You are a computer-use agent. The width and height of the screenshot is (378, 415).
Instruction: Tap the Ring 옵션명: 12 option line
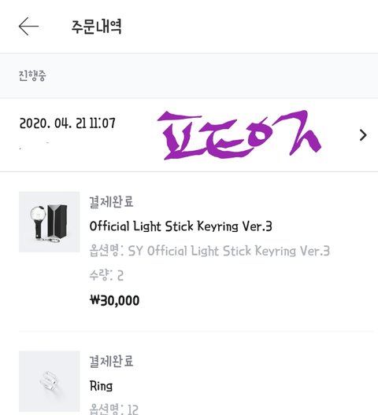(114, 409)
